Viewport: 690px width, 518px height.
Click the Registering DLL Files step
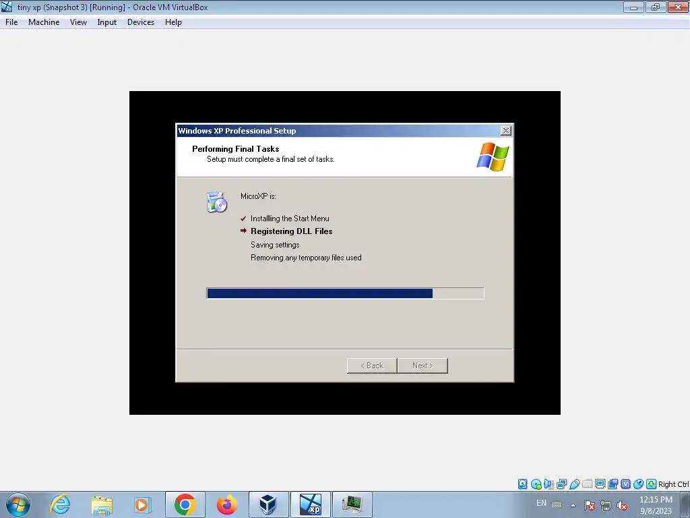[x=291, y=231]
